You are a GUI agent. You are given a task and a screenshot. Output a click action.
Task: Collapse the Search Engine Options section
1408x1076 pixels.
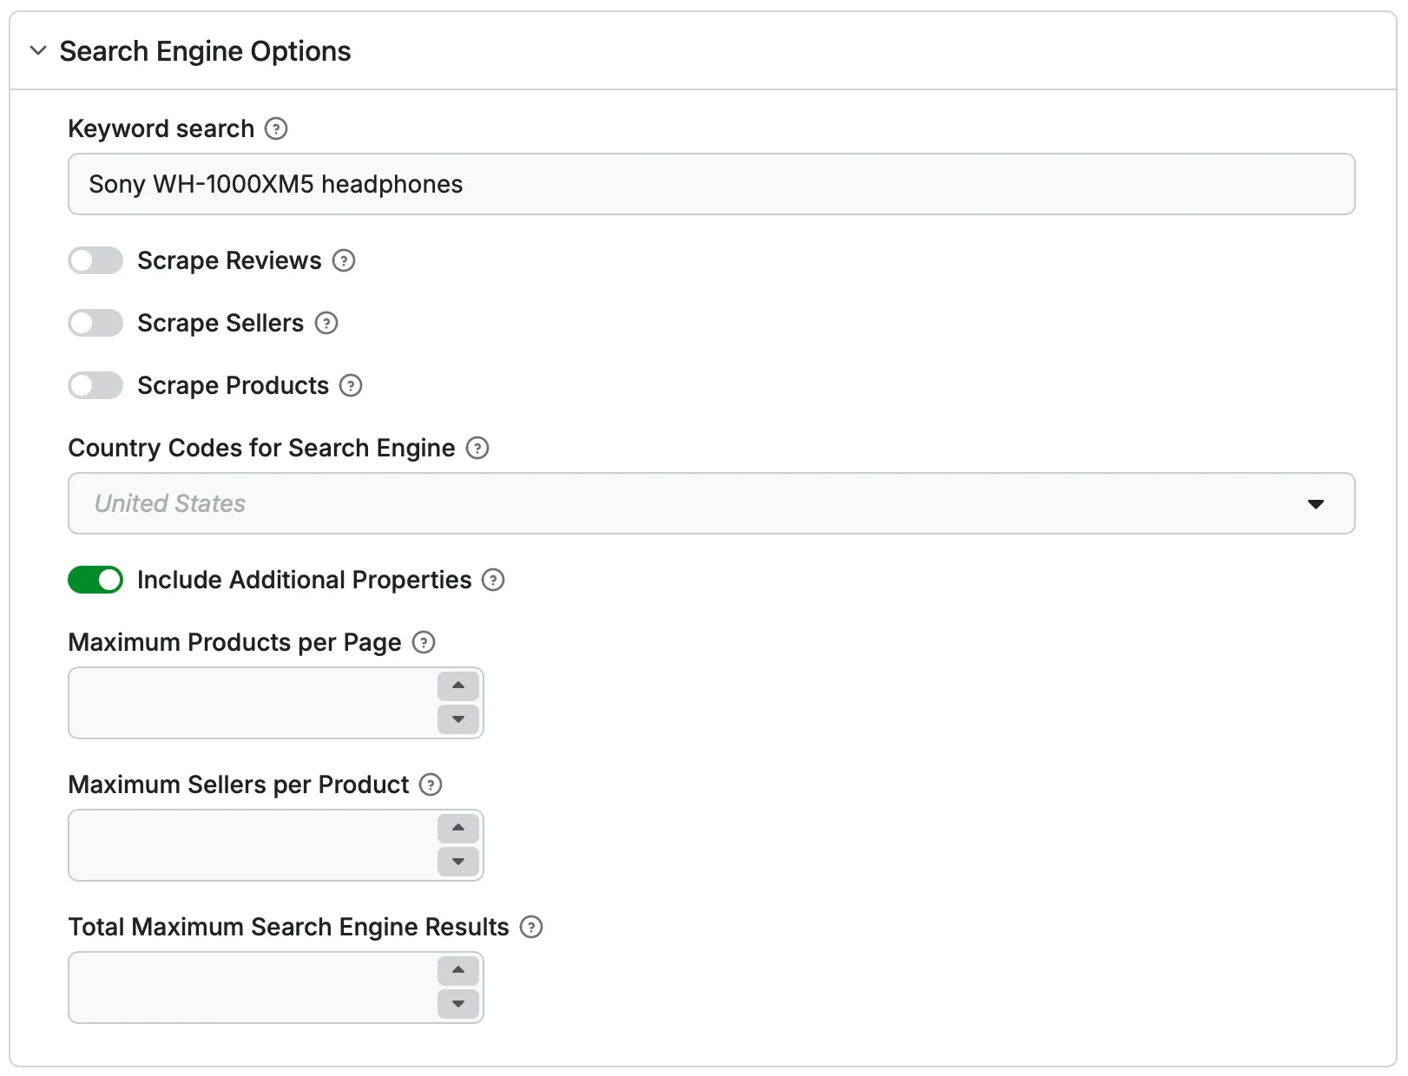coord(38,50)
